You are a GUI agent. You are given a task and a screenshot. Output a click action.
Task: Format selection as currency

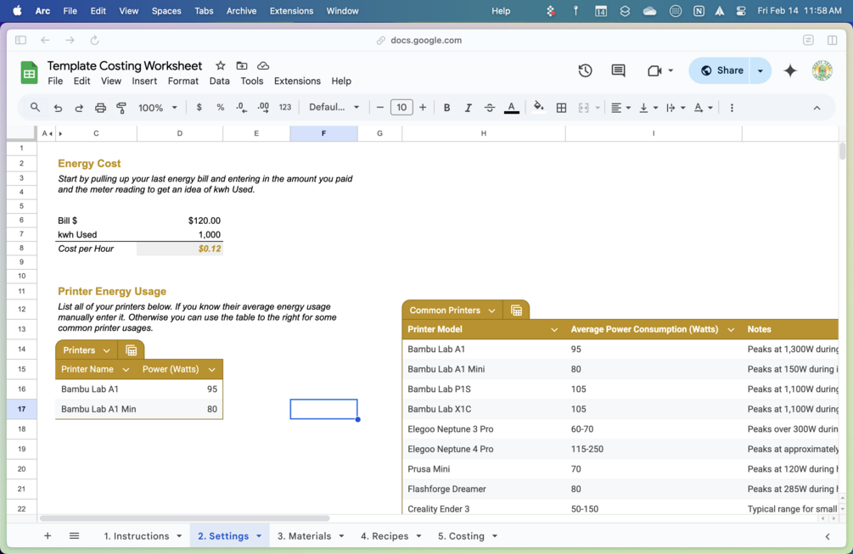click(x=199, y=108)
